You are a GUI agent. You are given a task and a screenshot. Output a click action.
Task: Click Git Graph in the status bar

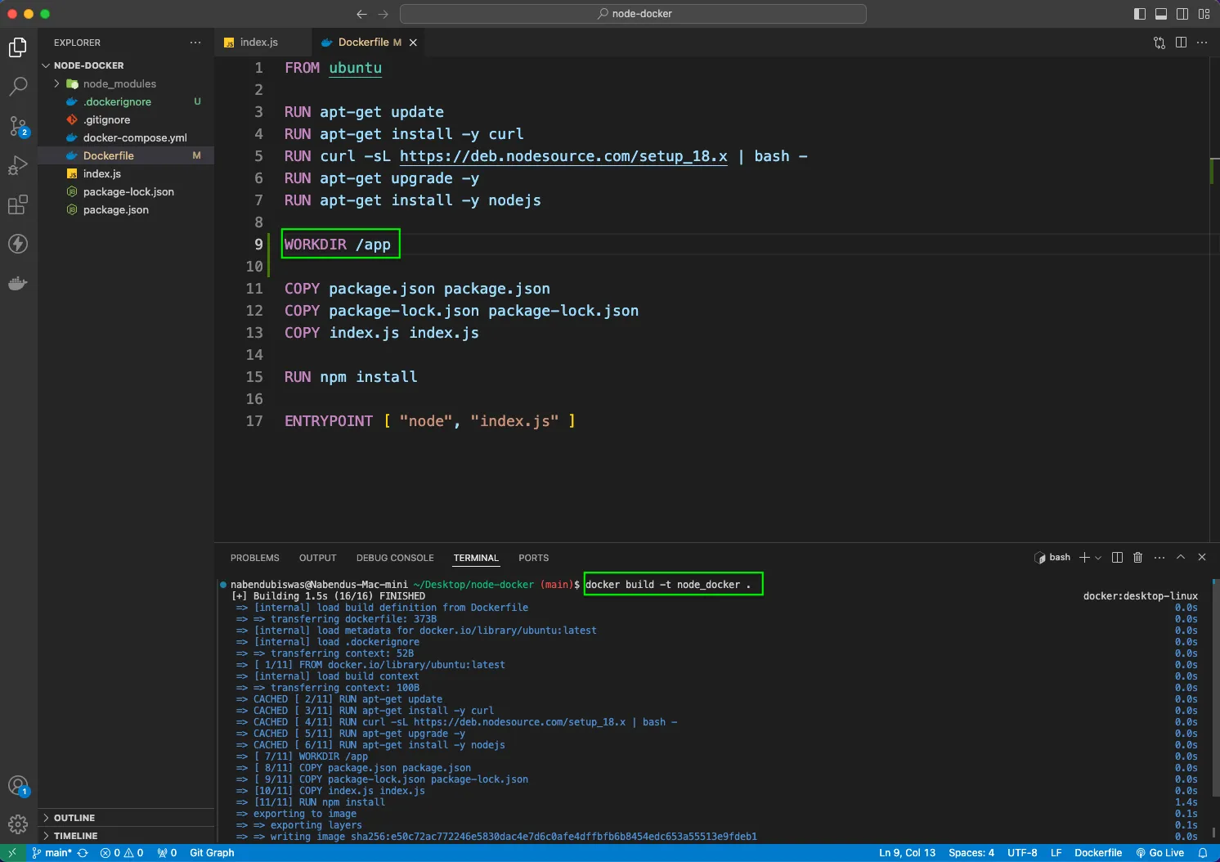(212, 853)
